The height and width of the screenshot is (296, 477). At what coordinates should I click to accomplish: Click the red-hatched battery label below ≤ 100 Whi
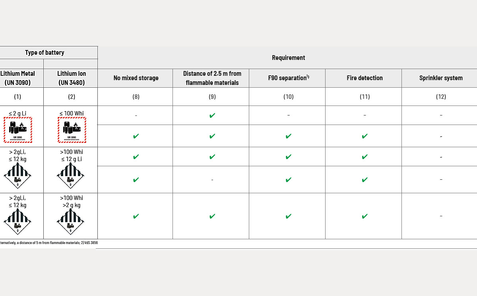(72, 130)
